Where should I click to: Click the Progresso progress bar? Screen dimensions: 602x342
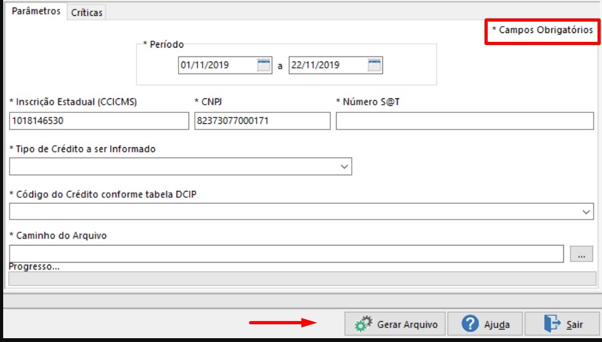coord(302,279)
